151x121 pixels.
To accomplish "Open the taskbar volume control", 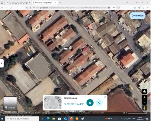I will tap(130, 119).
